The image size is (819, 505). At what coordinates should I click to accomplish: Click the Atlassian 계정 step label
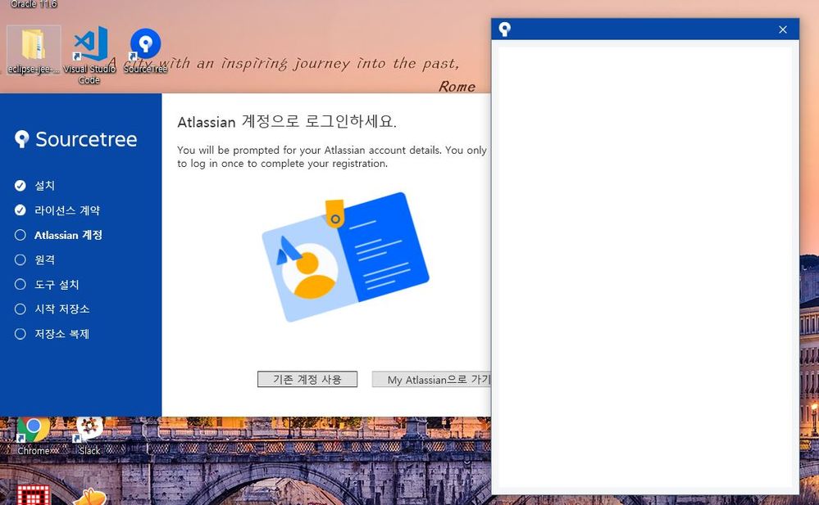tap(68, 235)
